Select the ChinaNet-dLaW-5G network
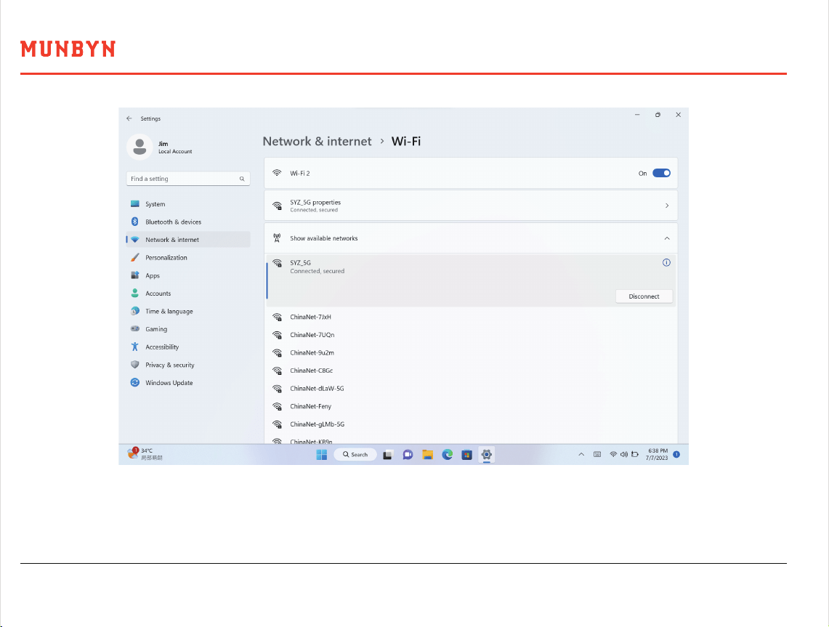829x627 pixels. (471, 389)
